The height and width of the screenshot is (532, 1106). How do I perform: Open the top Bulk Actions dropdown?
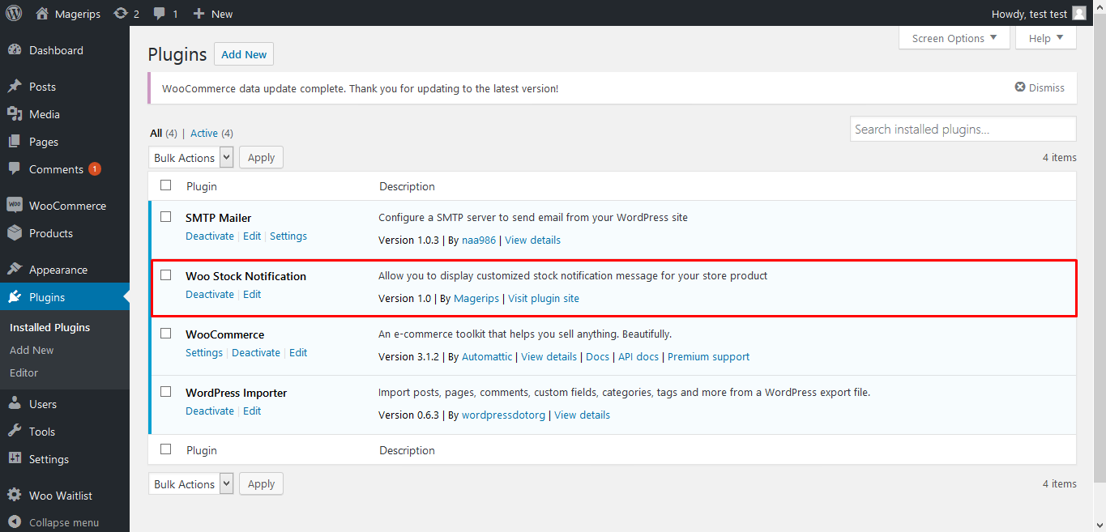click(x=191, y=158)
